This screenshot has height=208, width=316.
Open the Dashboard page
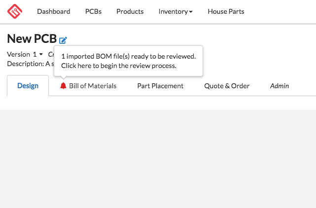click(53, 11)
